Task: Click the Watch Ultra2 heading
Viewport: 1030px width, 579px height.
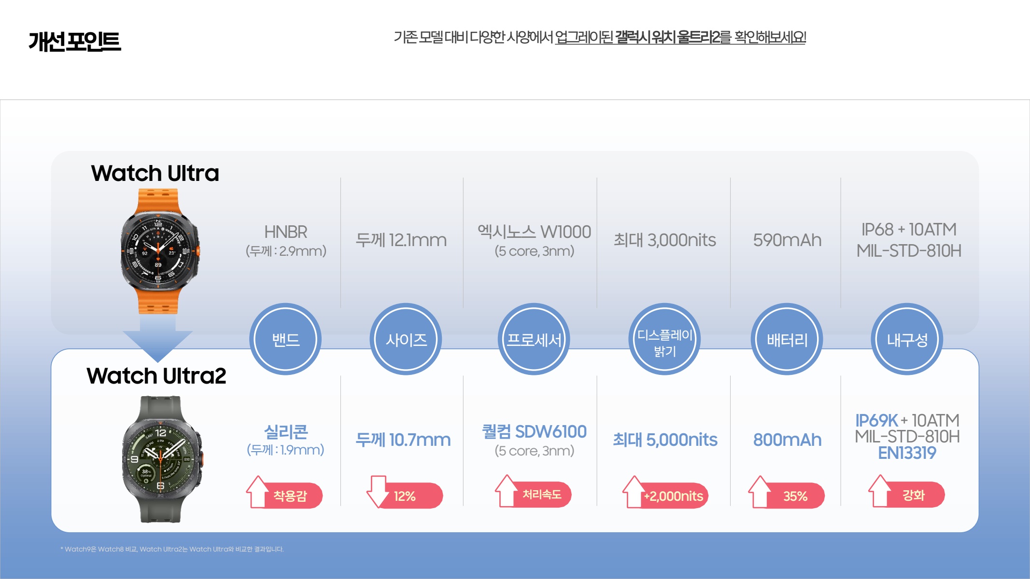Action: 156,376
